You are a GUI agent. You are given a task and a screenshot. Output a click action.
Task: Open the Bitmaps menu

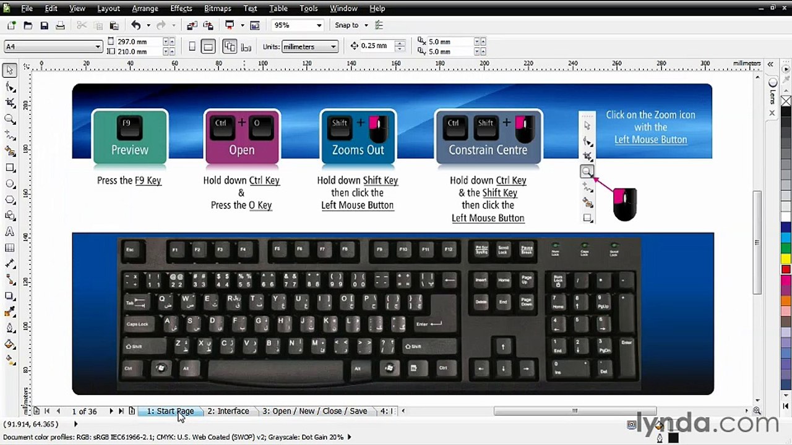coord(217,8)
